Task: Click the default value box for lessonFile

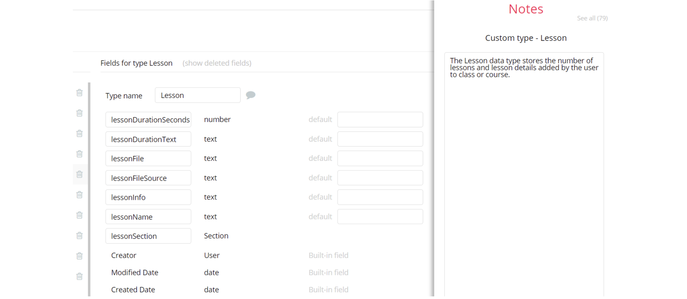Action: (380, 159)
